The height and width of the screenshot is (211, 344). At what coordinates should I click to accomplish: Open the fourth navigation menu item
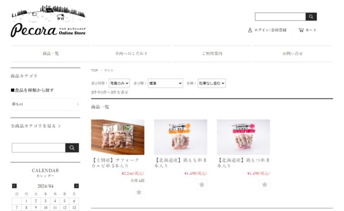tap(292, 53)
